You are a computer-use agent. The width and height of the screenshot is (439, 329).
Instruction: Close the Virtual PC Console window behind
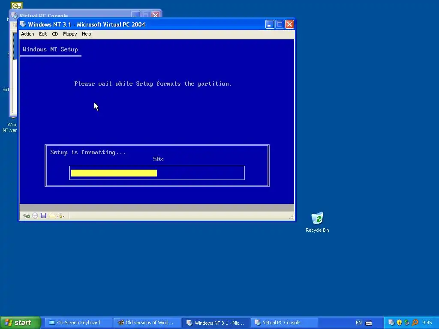click(x=155, y=15)
